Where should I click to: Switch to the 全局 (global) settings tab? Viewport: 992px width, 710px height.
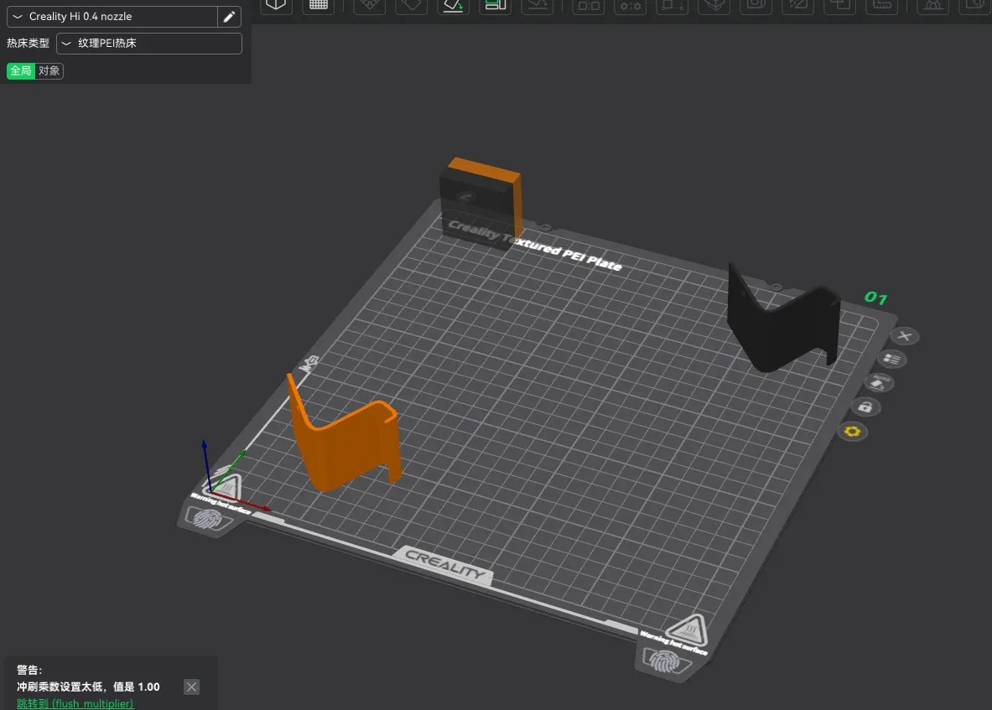point(20,70)
